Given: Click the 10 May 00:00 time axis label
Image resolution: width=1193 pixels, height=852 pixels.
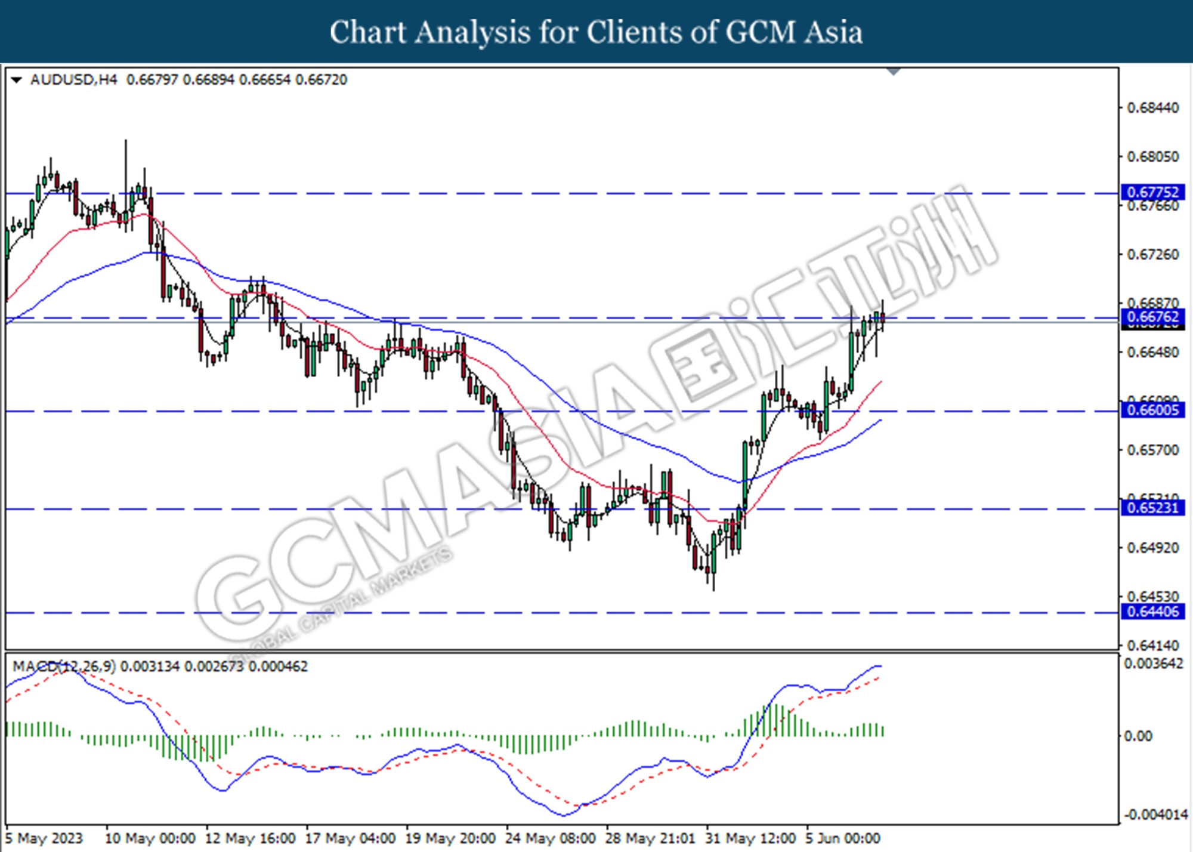Looking at the screenshot, I should tap(150, 839).
